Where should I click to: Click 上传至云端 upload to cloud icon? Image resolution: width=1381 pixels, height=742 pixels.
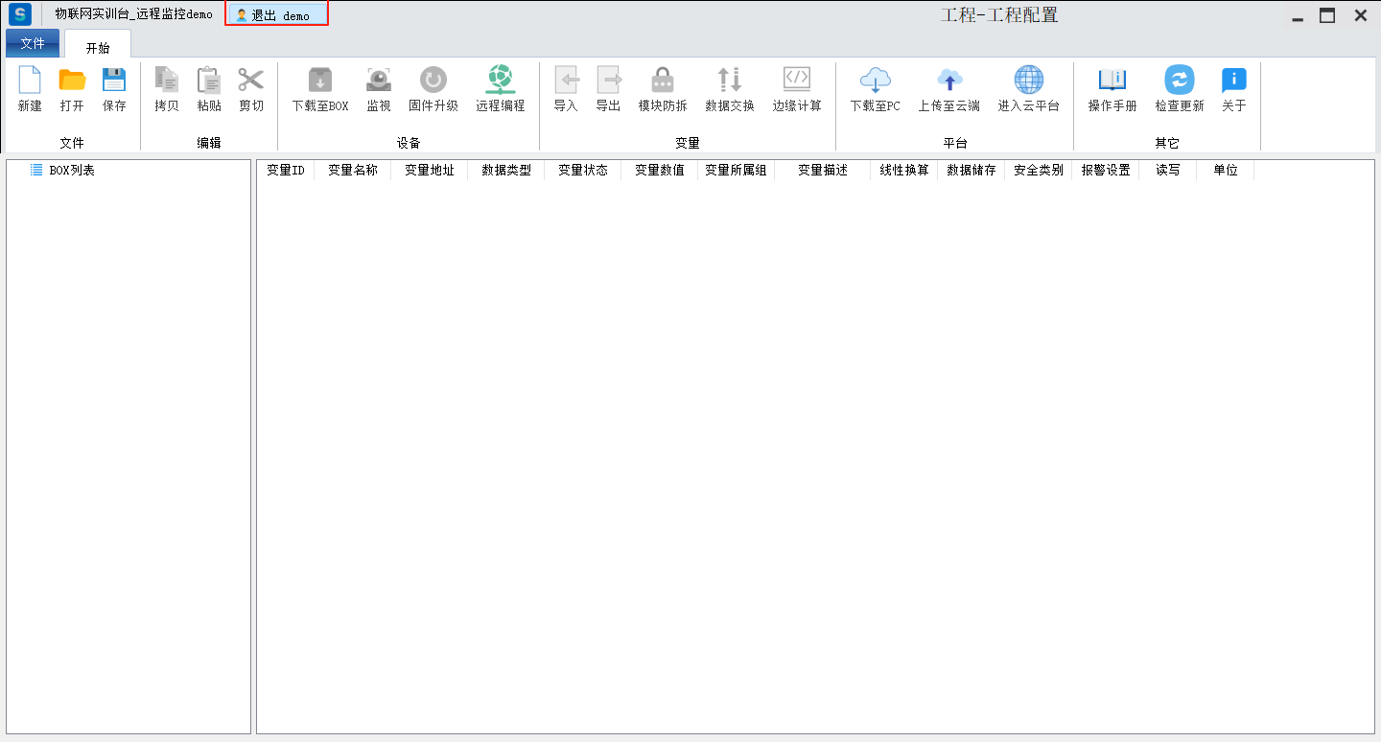click(948, 81)
